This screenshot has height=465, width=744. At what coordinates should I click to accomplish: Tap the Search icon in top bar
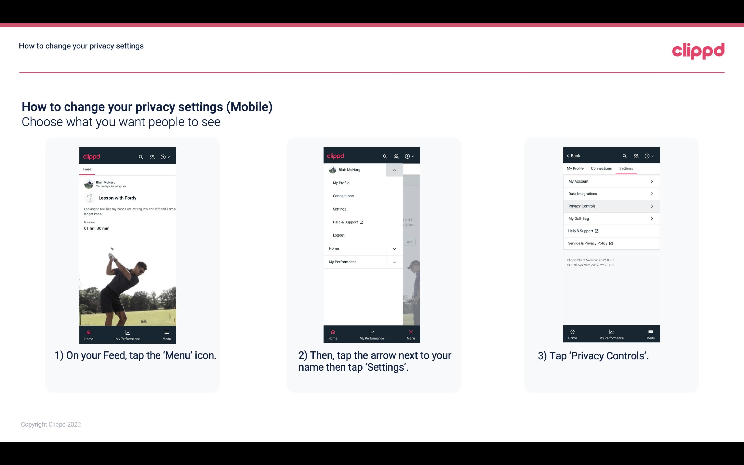(x=141, y=156)
